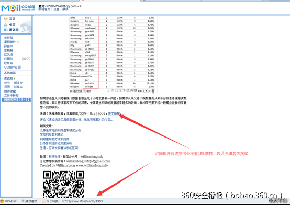The height and width of the screenshot is (205, 290).
Task: Click the star icon beside 星标邮件
Action: [18, 42]
